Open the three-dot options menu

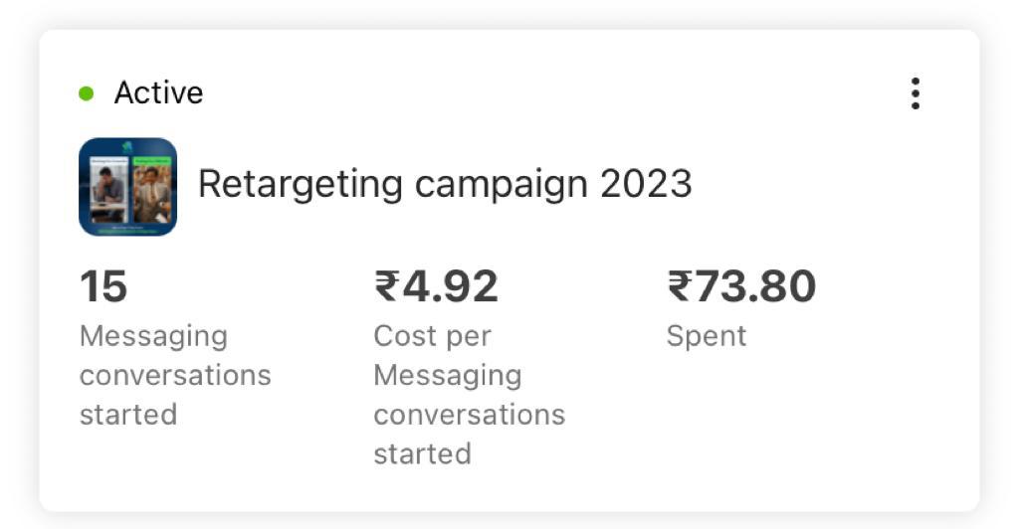point(916,93)
